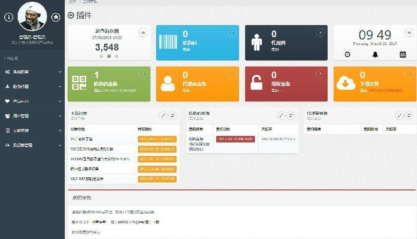Open the announcement row starting with V3.0

pos(123,179)
